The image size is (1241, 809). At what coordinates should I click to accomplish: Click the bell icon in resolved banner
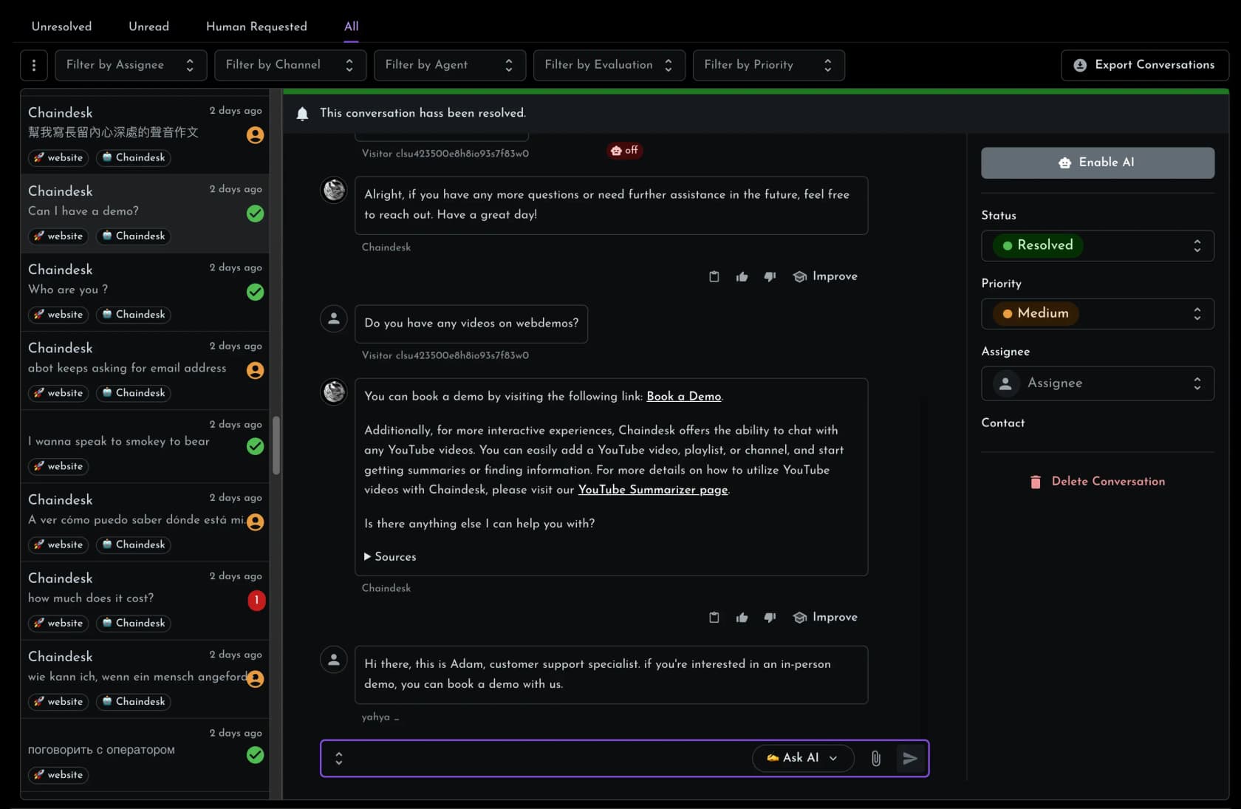click(302, 113)
